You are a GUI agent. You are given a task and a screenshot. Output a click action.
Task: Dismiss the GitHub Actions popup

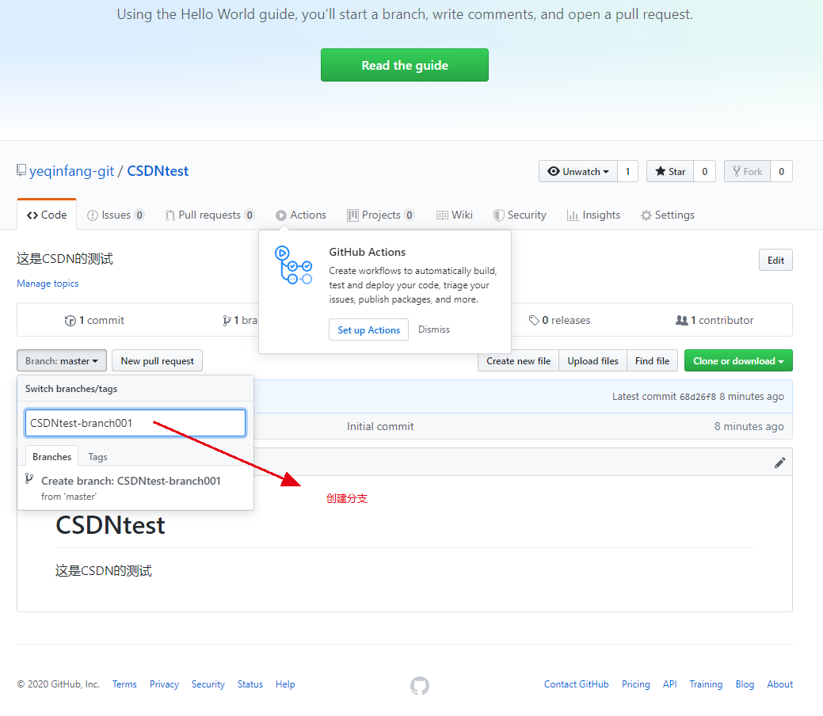pos(433,329)
